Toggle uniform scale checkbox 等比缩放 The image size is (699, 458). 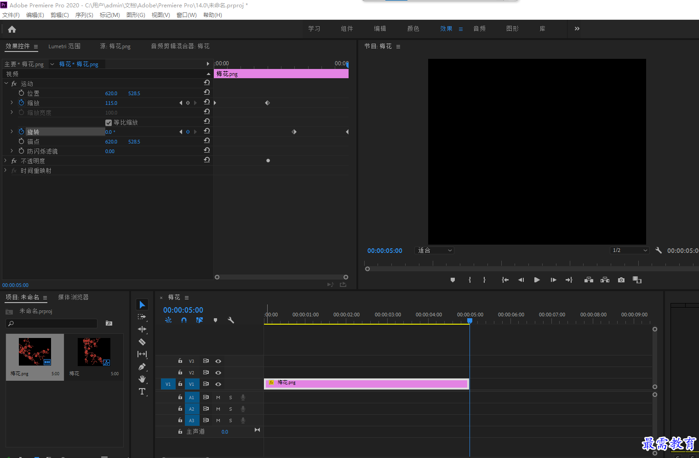[x=109, y=122]
